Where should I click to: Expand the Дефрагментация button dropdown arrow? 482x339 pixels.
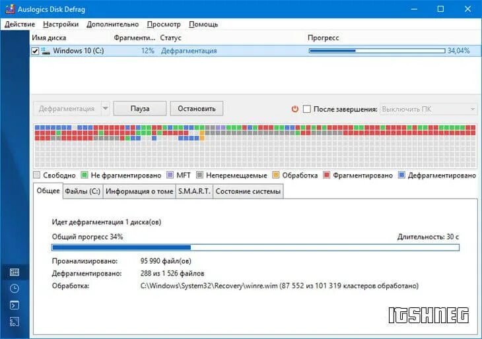[105, 108]
